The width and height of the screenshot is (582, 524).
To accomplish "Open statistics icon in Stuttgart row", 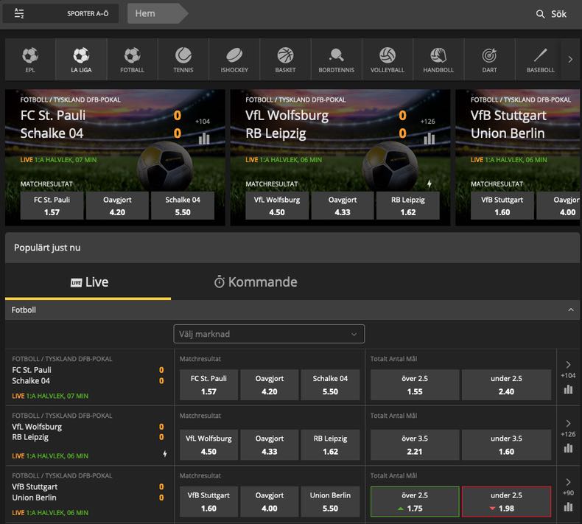I will coord(568,507).
